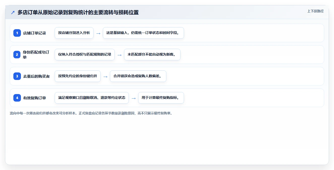This screenshot has width=334, height=170.
Task: Click the 满足观察窗口且剔除取消、退款等约定状态 box
Action: (92, 98)
